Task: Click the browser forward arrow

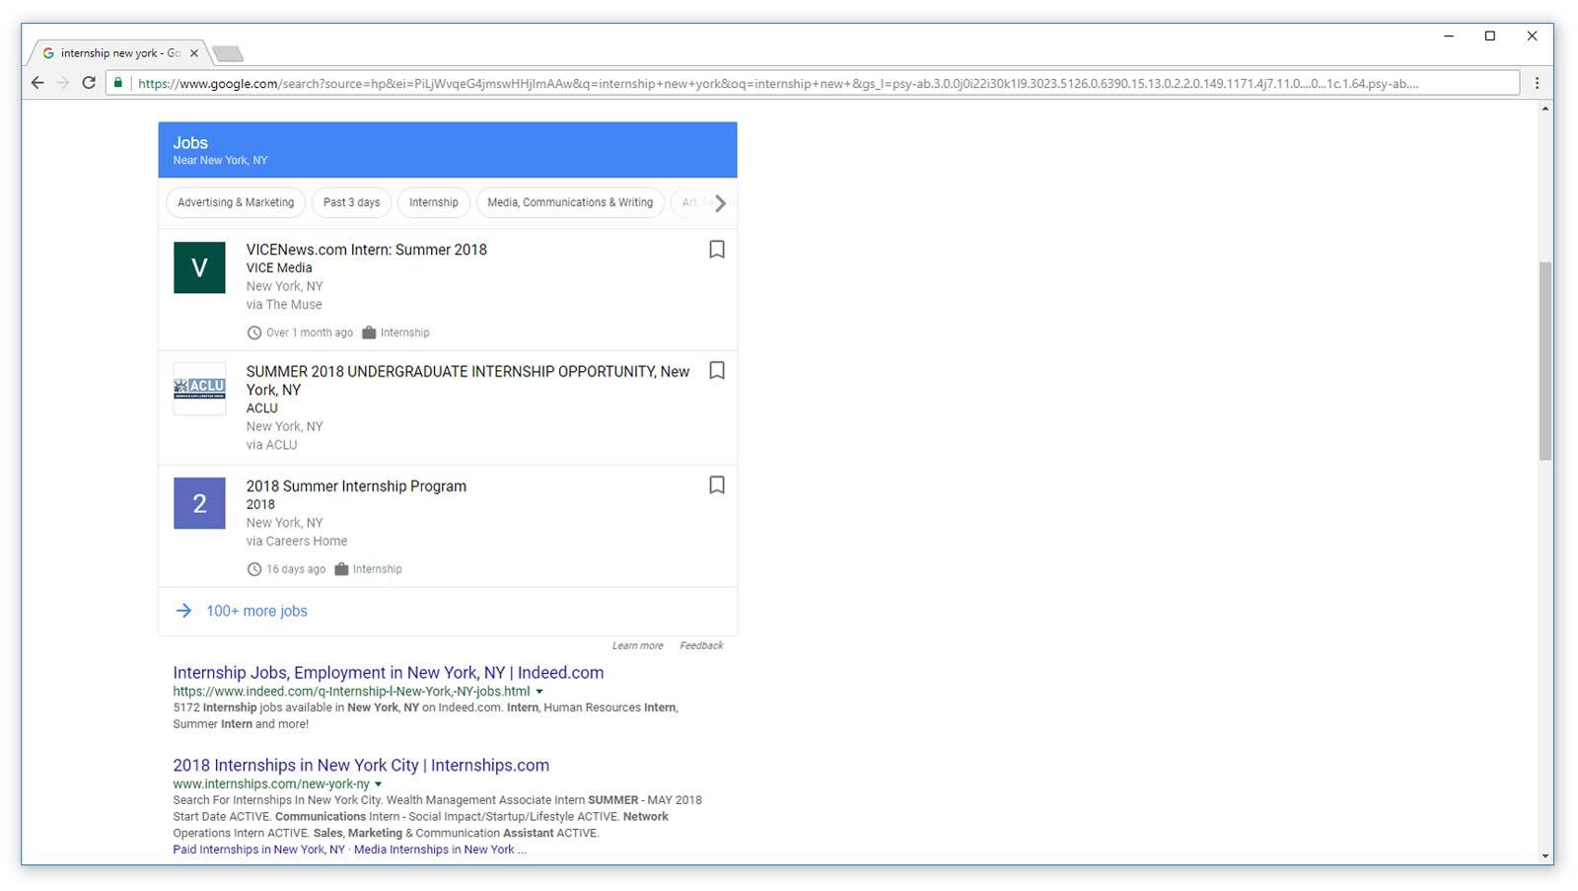Action: 63,83
